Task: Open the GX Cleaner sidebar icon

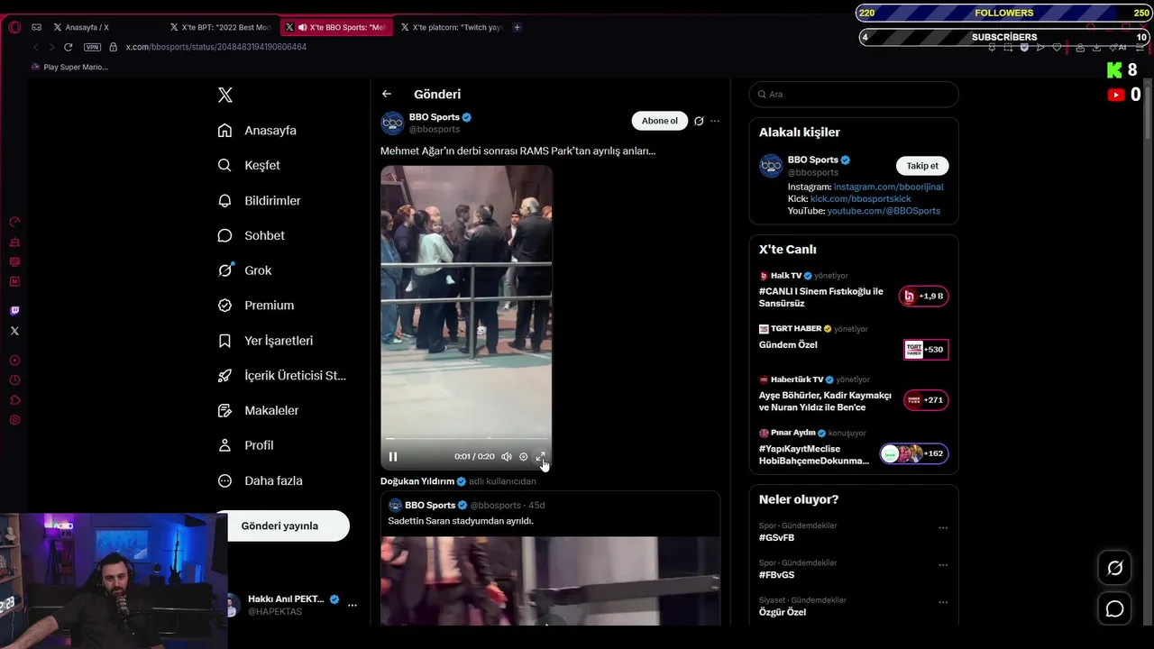Action: 14,242
